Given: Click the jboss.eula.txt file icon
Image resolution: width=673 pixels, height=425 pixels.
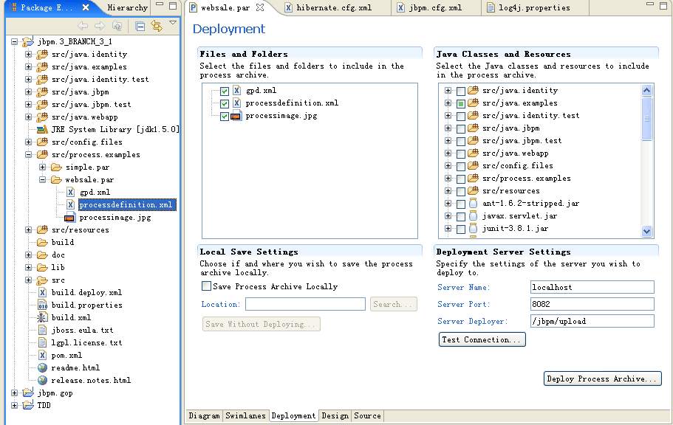Looking at the screenshot, I should coord(42,331).
